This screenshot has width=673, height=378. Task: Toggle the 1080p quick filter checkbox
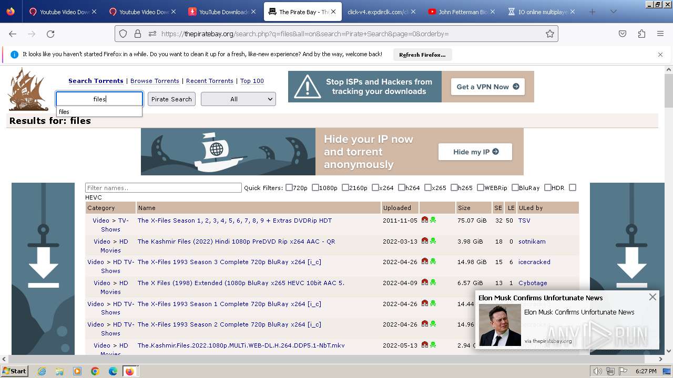pos(315,187)
